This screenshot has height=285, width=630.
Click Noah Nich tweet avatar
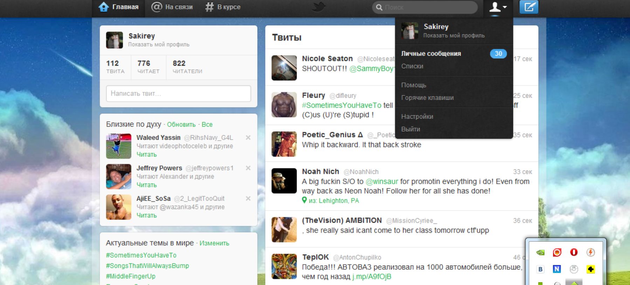pyautogui.click(x=284, y=181)
